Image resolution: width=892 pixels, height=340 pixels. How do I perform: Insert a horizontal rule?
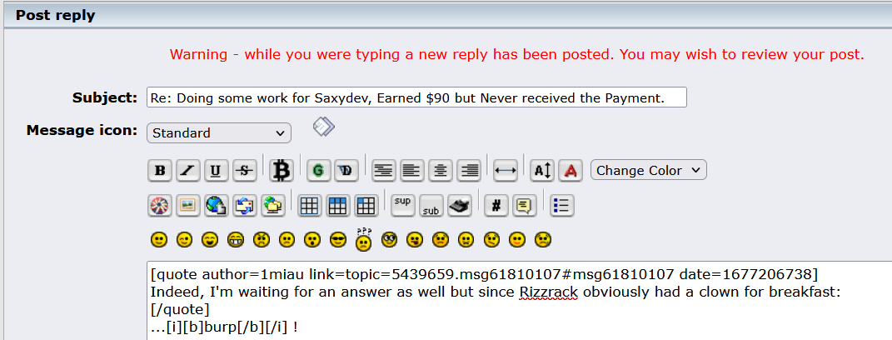pos(506,171)
